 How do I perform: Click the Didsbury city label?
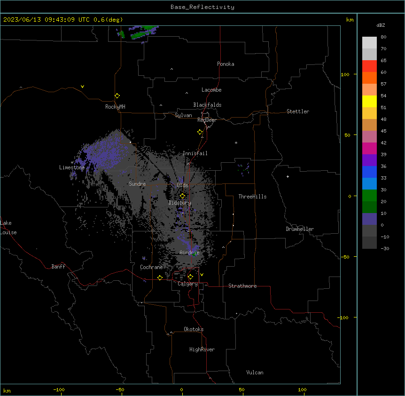click(179, 203)
